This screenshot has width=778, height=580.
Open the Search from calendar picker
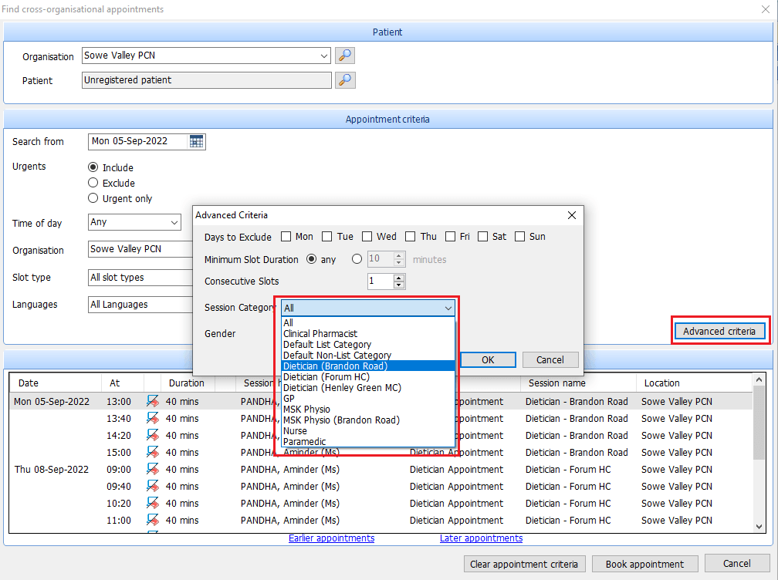(x=196, y=142)
